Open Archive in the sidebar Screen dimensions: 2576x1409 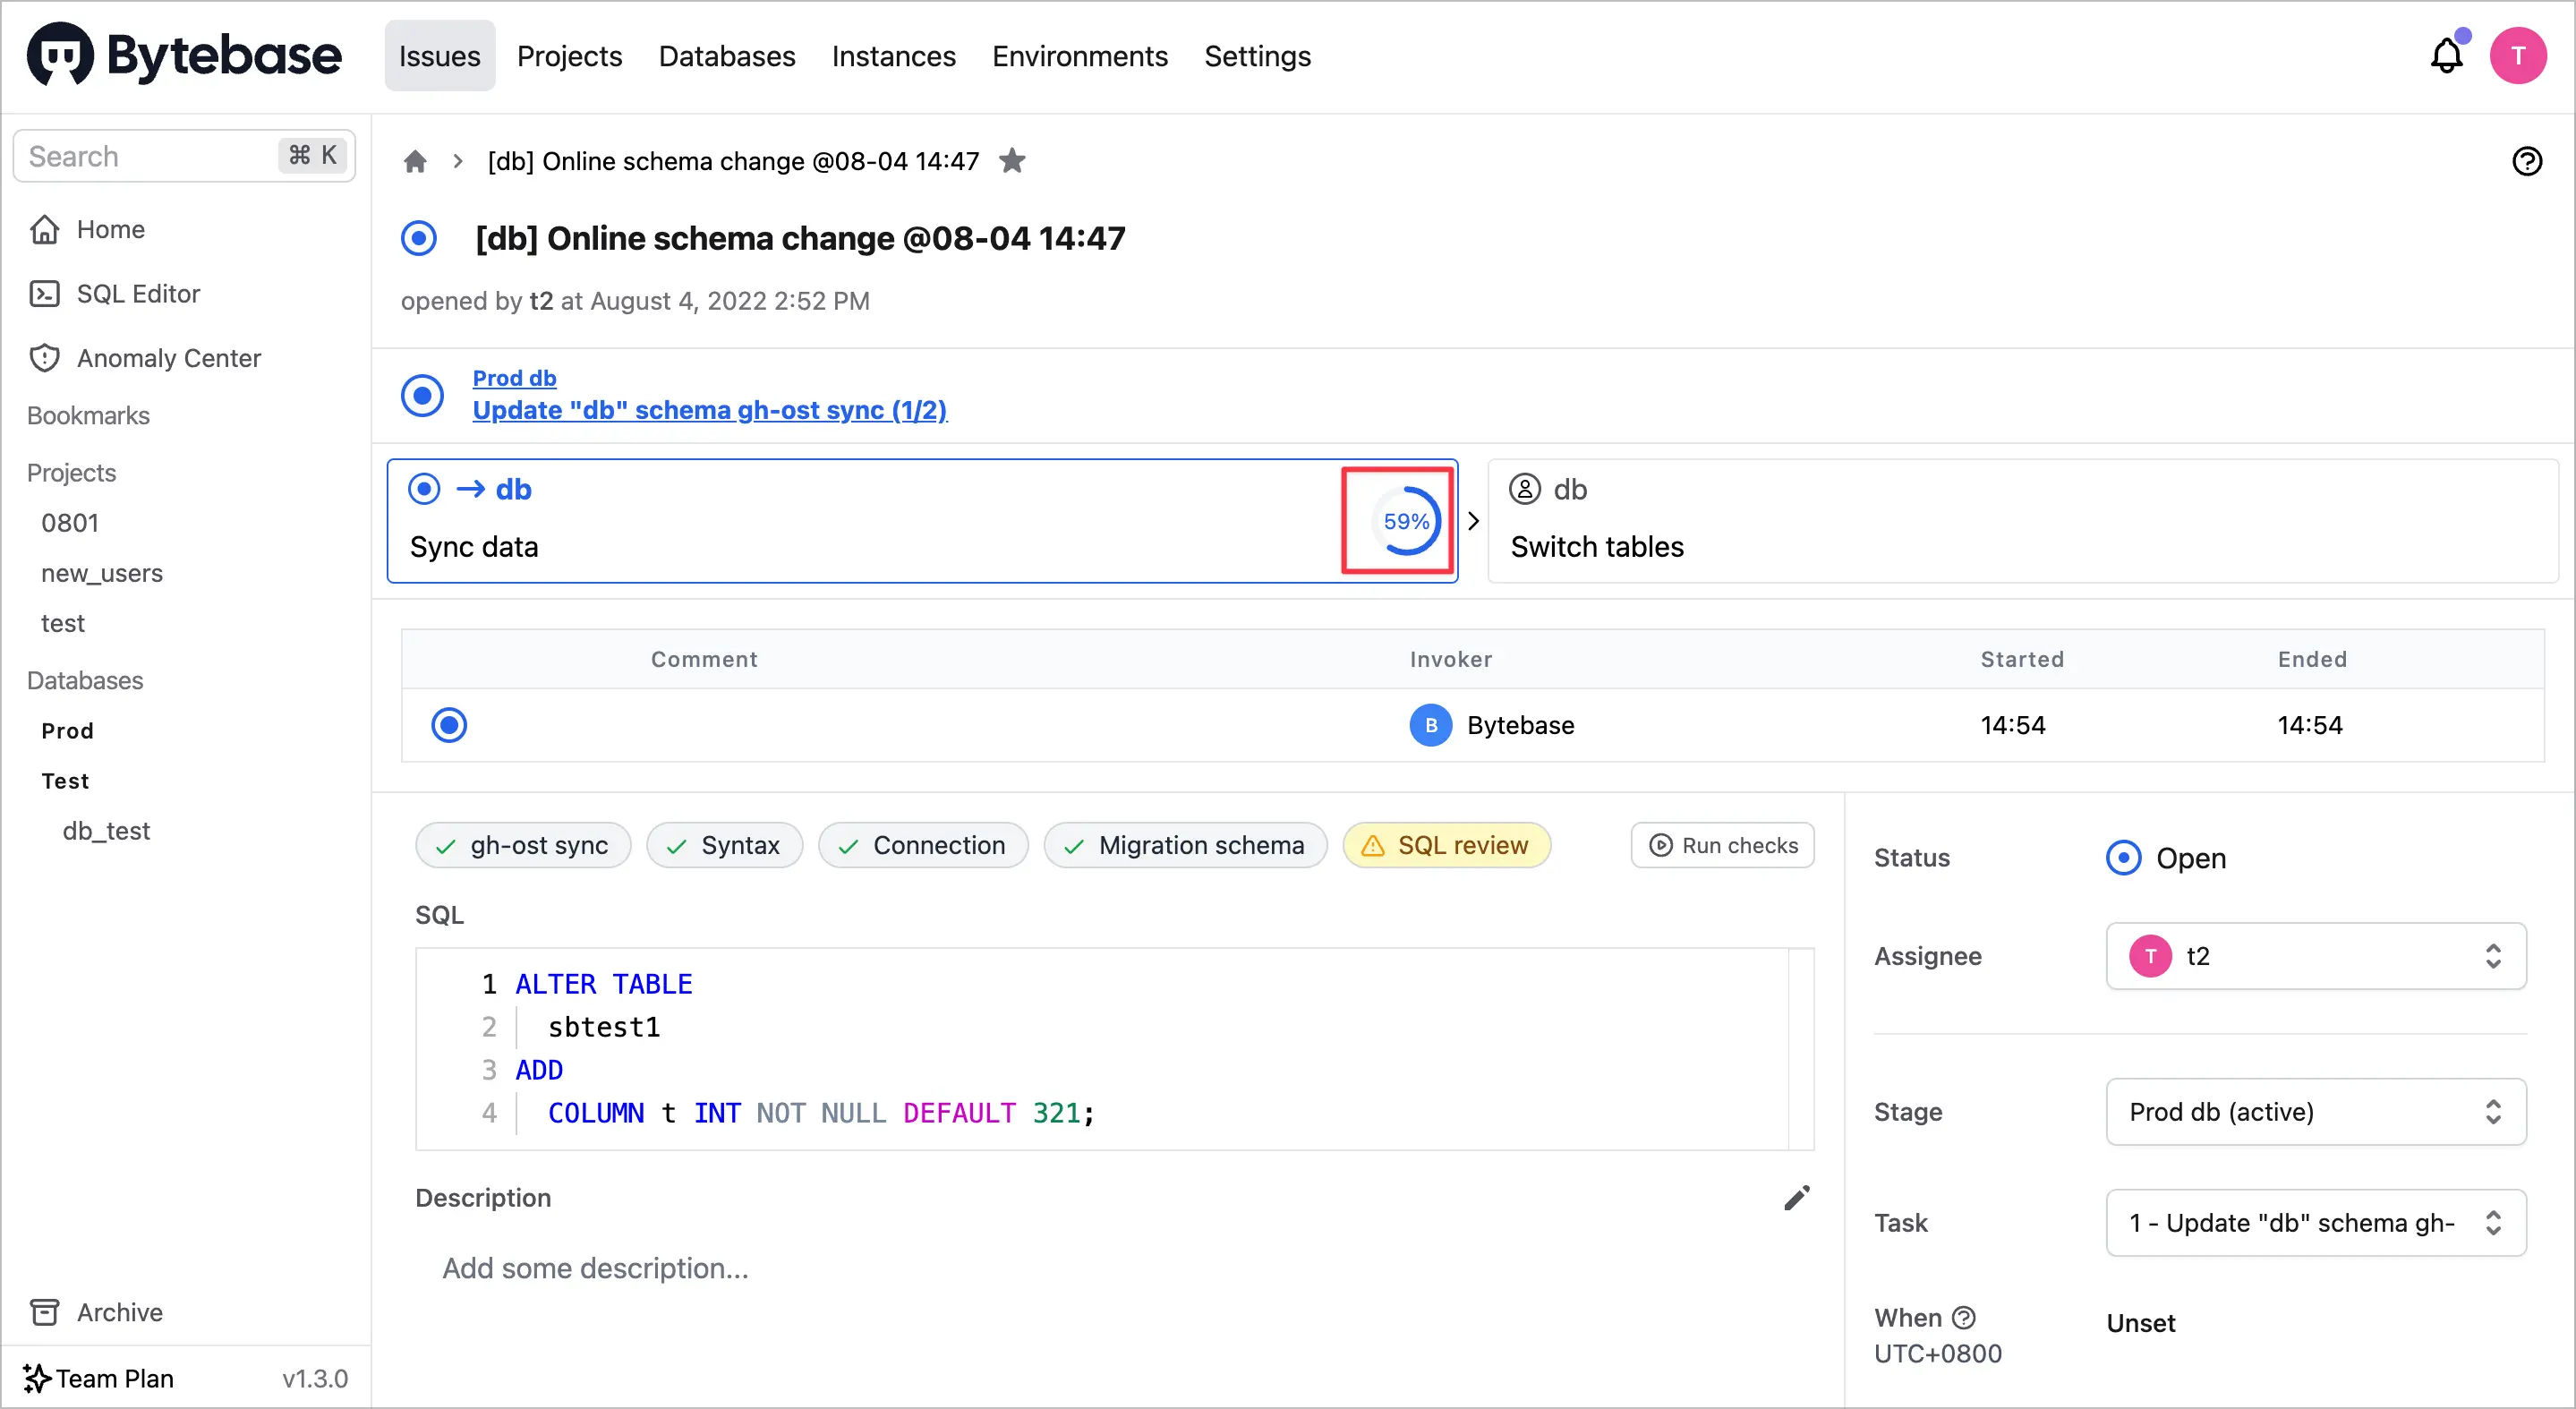pyautogui.click(x=119, y=1312)
